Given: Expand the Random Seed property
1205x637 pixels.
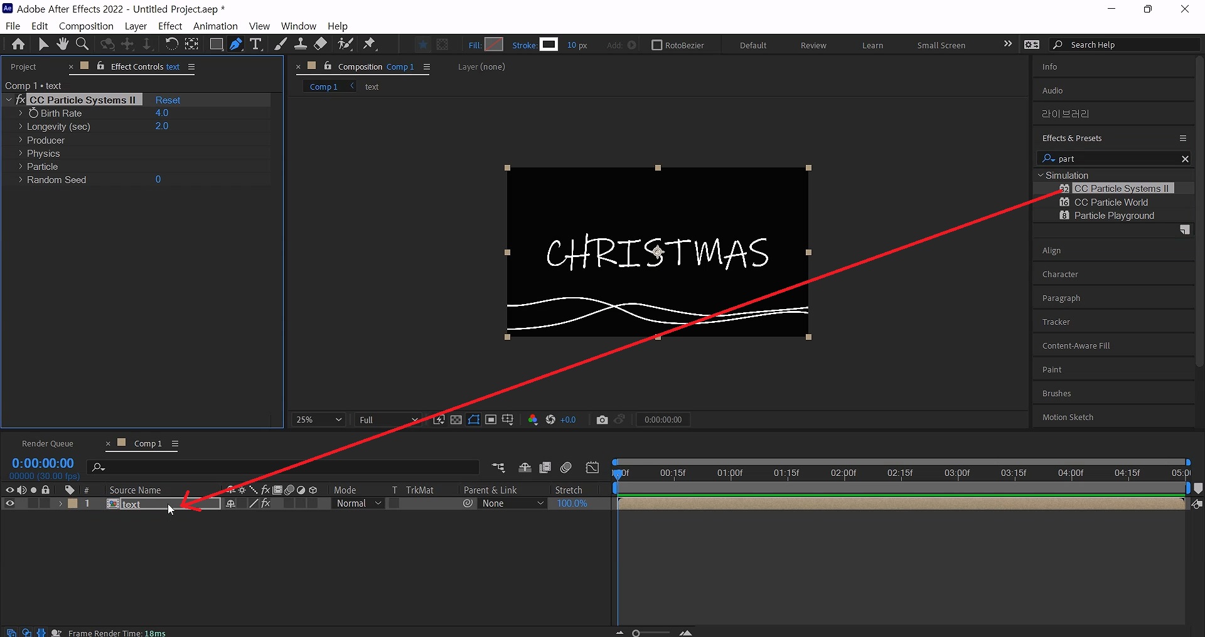Looking at the screenshot, I should 20,179.
